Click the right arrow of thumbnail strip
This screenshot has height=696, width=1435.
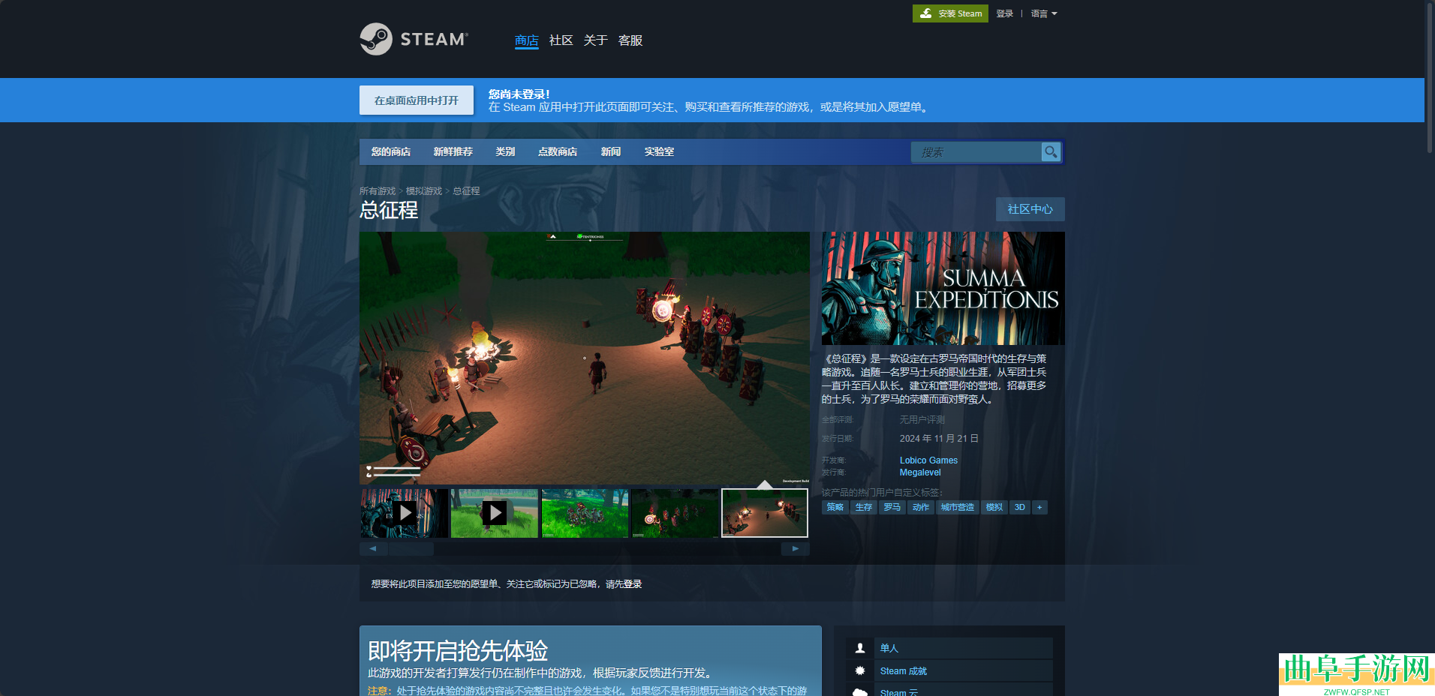point(796,549)
